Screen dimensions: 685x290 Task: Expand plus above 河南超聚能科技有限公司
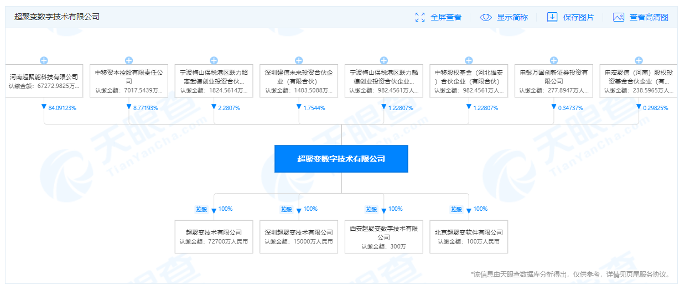tap(44, 60)
